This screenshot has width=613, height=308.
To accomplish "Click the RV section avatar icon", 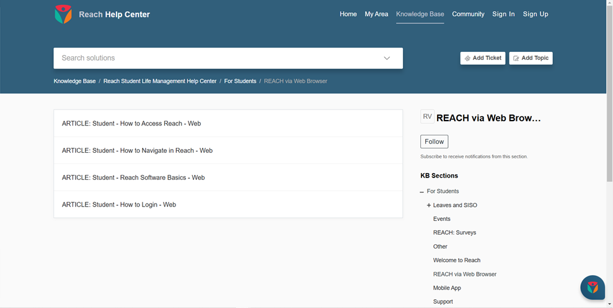I will coord(427,116).
